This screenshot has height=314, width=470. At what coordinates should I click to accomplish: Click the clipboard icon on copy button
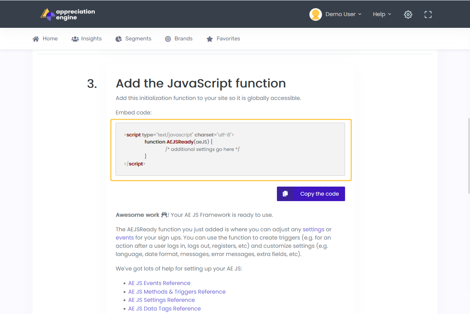pyautogui.click(x=286, y=194)
